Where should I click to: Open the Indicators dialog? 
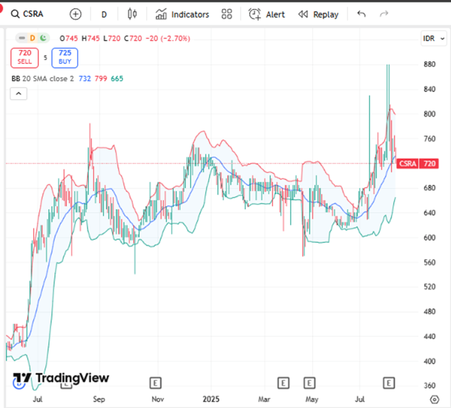(182, 15)
